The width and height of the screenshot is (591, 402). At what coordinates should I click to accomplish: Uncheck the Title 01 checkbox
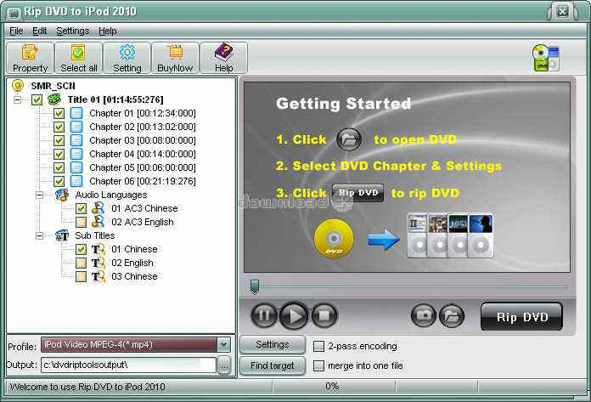[37, 100]
